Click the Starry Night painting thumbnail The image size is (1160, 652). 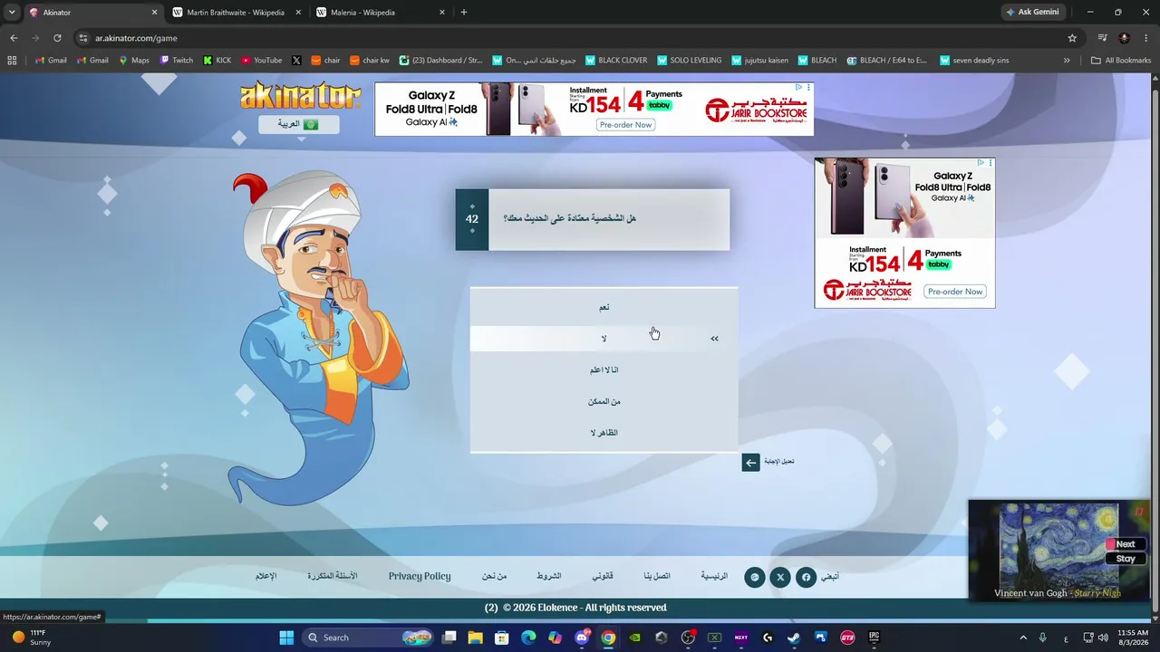click(1058, 545)
